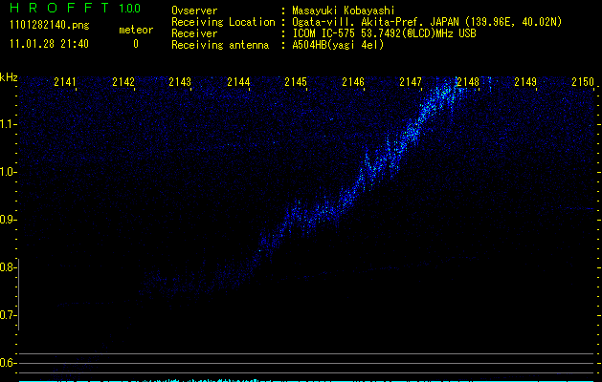Click the meteor count label
Viewport: 602px width, 382px height.
point(136,30)
